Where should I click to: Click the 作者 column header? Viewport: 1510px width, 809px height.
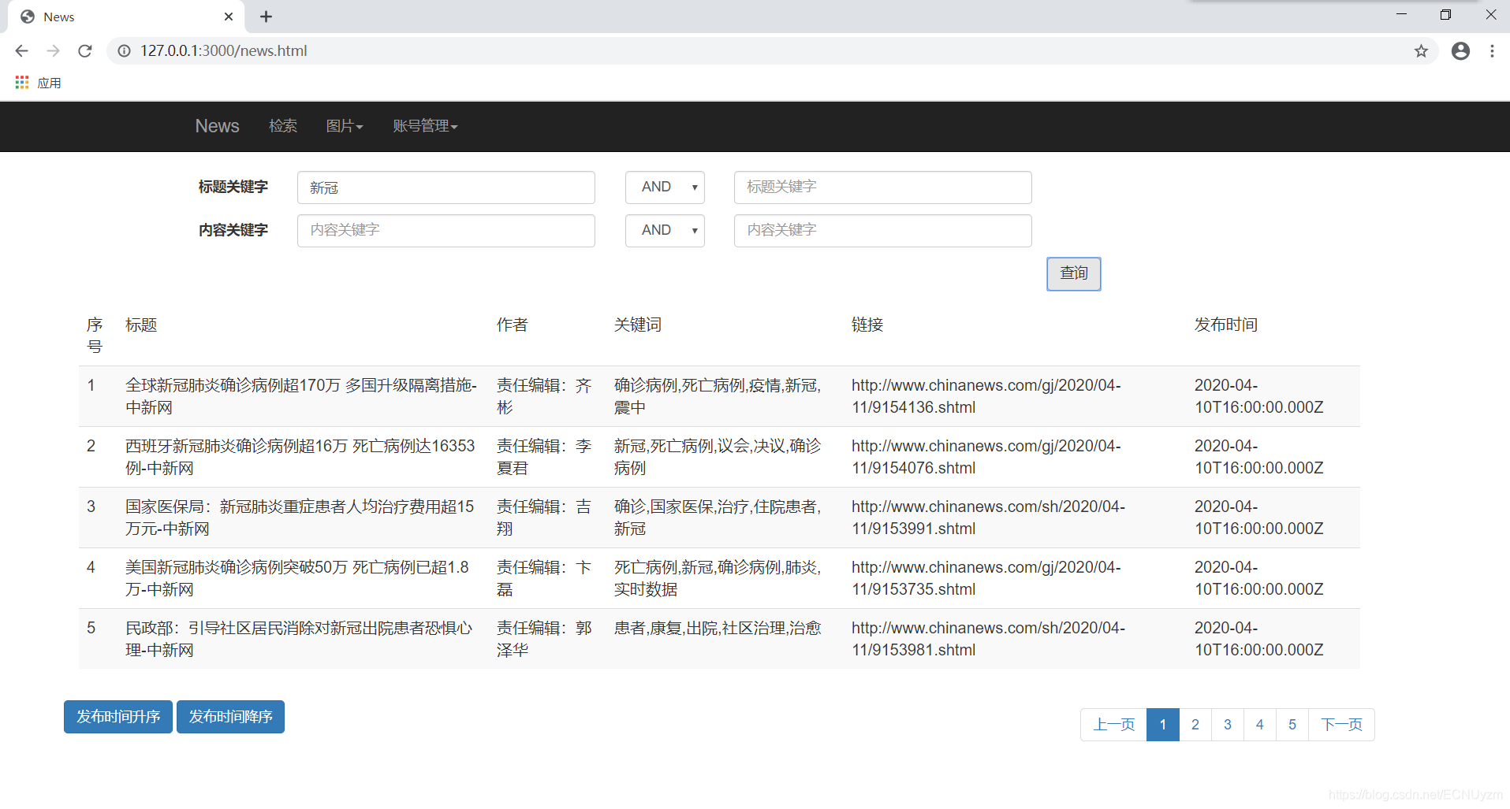coord(513,325)
